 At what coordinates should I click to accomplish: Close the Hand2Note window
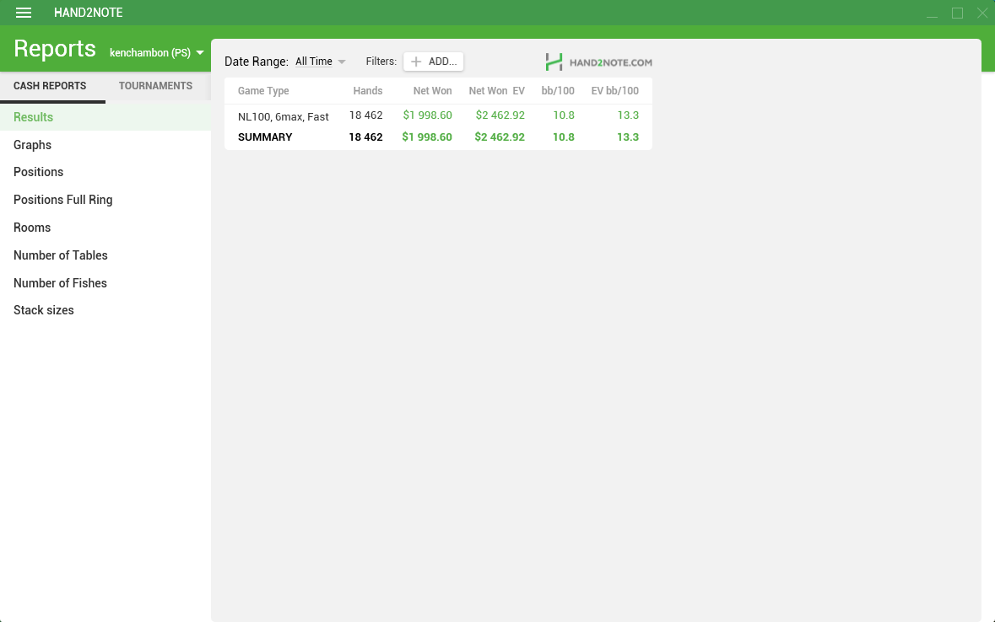(x=982, y=13)
